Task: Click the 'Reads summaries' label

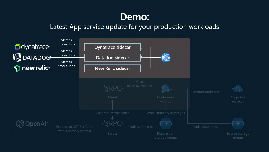Action: click(x=140, y=127)
